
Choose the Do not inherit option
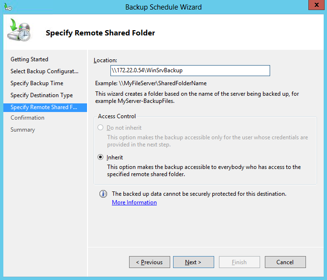pyautogui.click(x=100, y=128)
